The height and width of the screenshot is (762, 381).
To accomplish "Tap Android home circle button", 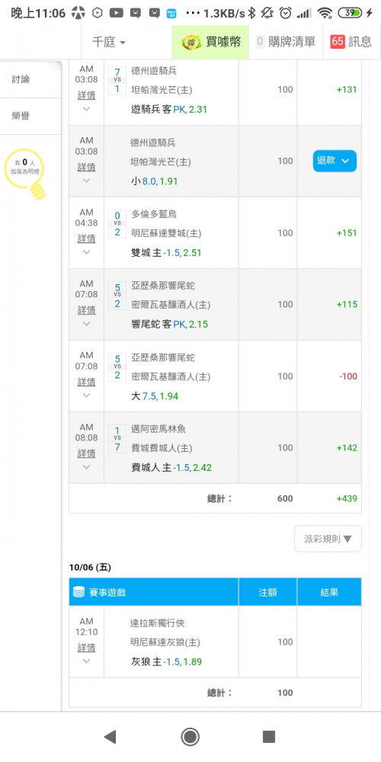I will (190, 737).
